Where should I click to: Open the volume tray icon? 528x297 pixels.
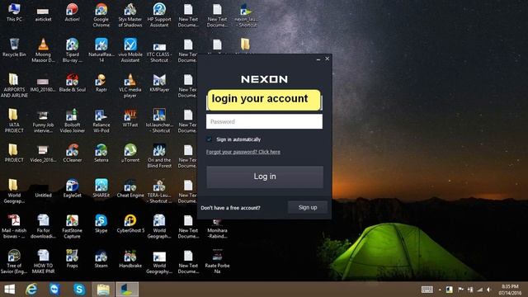click(488, 290)
